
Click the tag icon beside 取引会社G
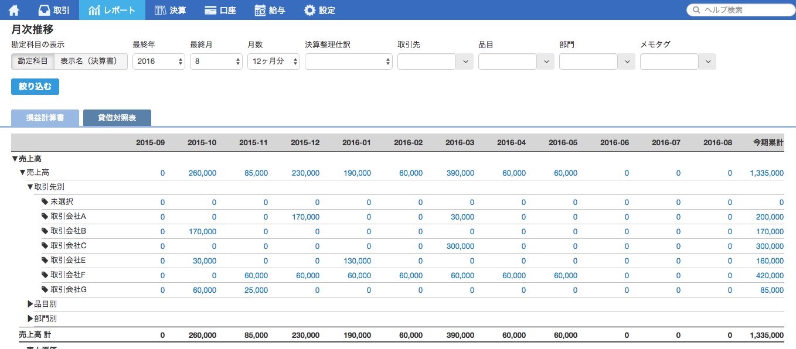coord(45,290)
